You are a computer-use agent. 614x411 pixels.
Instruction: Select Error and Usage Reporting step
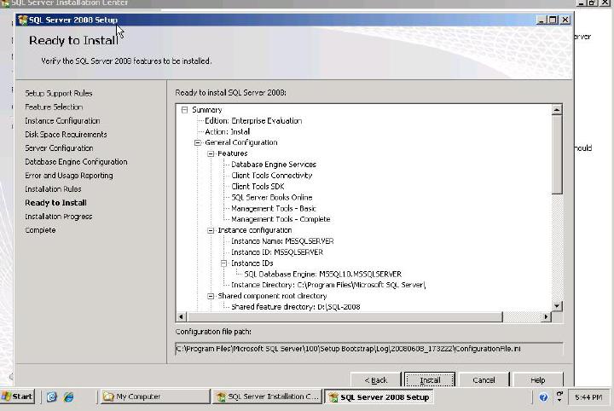[69, 176]
